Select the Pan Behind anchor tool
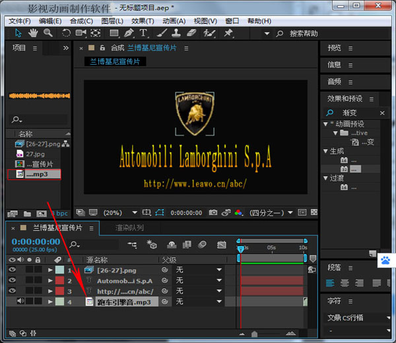Viewport: 396px width, 343px height. click(x=96, y=33)
